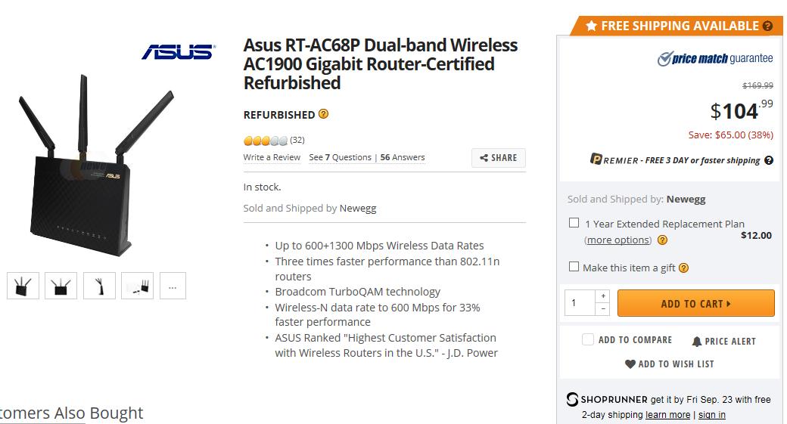Open the Write a Review link
The height and width of the screenshot is (424, 787).
coord(272,157)
